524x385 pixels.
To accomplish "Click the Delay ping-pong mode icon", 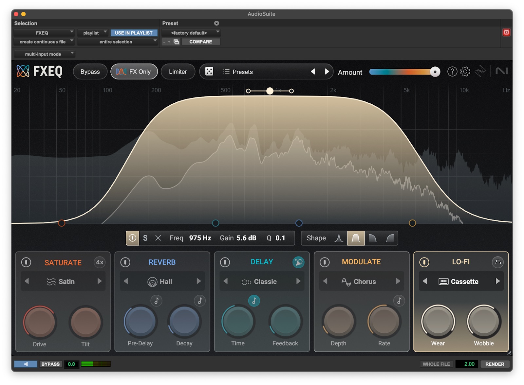I will [x=298, y=262].
